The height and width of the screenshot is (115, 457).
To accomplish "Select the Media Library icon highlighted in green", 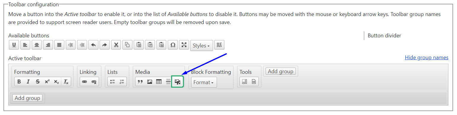I will (x=178, y=82).
